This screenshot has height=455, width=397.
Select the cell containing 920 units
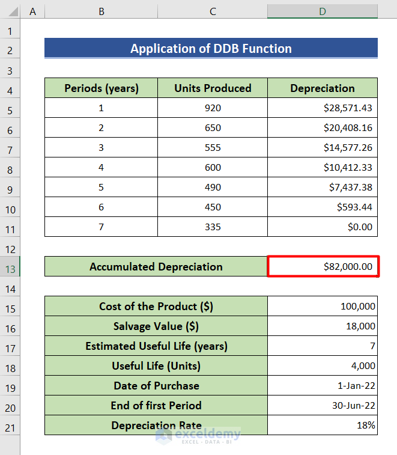(x=213, y=108)
